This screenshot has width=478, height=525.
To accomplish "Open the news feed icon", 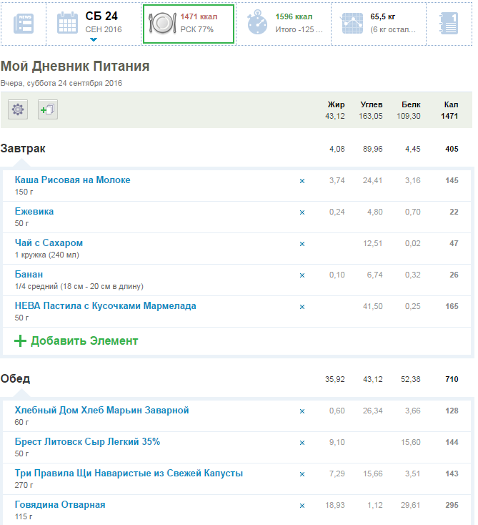I will tap(24, 23).
